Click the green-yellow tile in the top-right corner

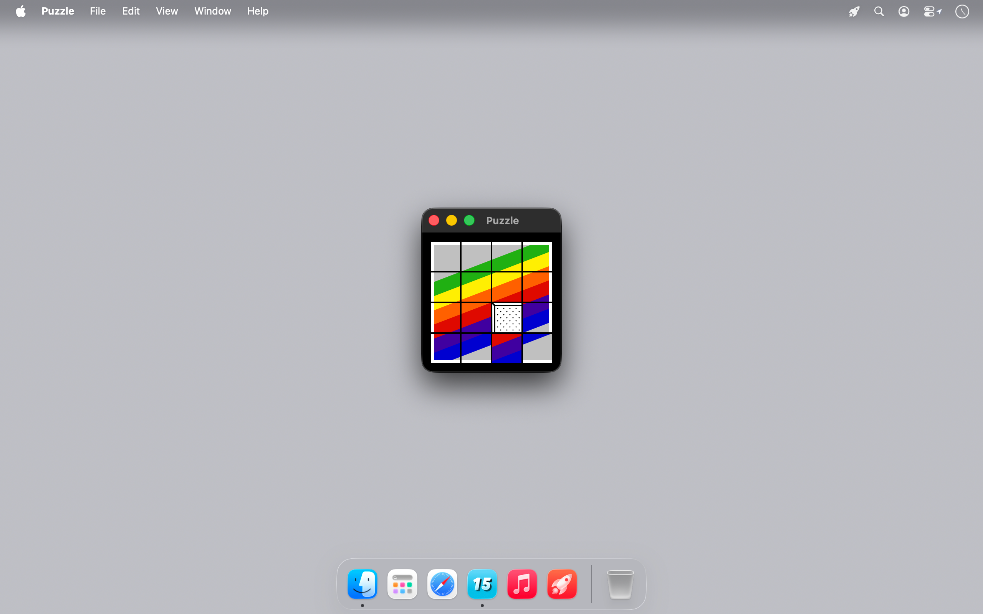pos(538,256)
